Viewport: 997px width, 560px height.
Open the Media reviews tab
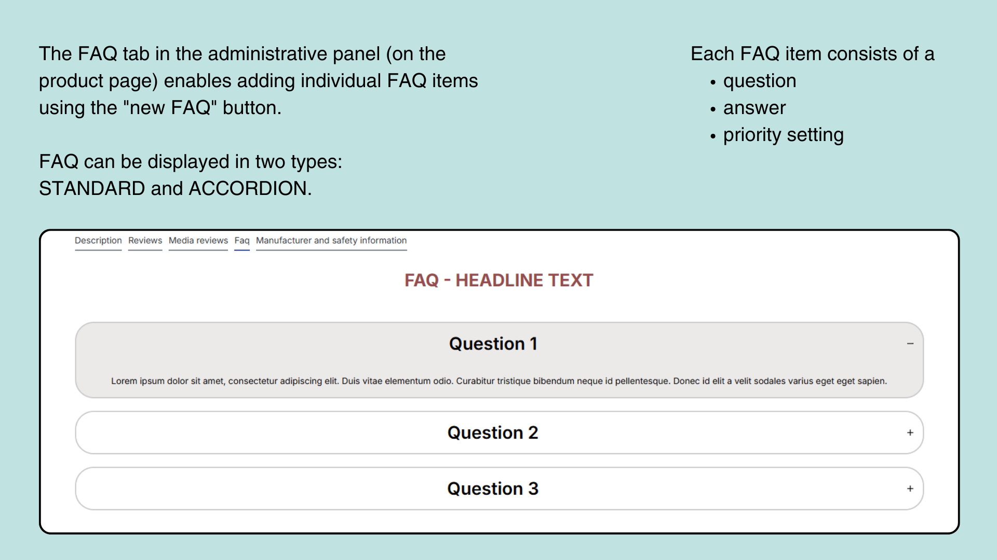(x=198, y=241)
